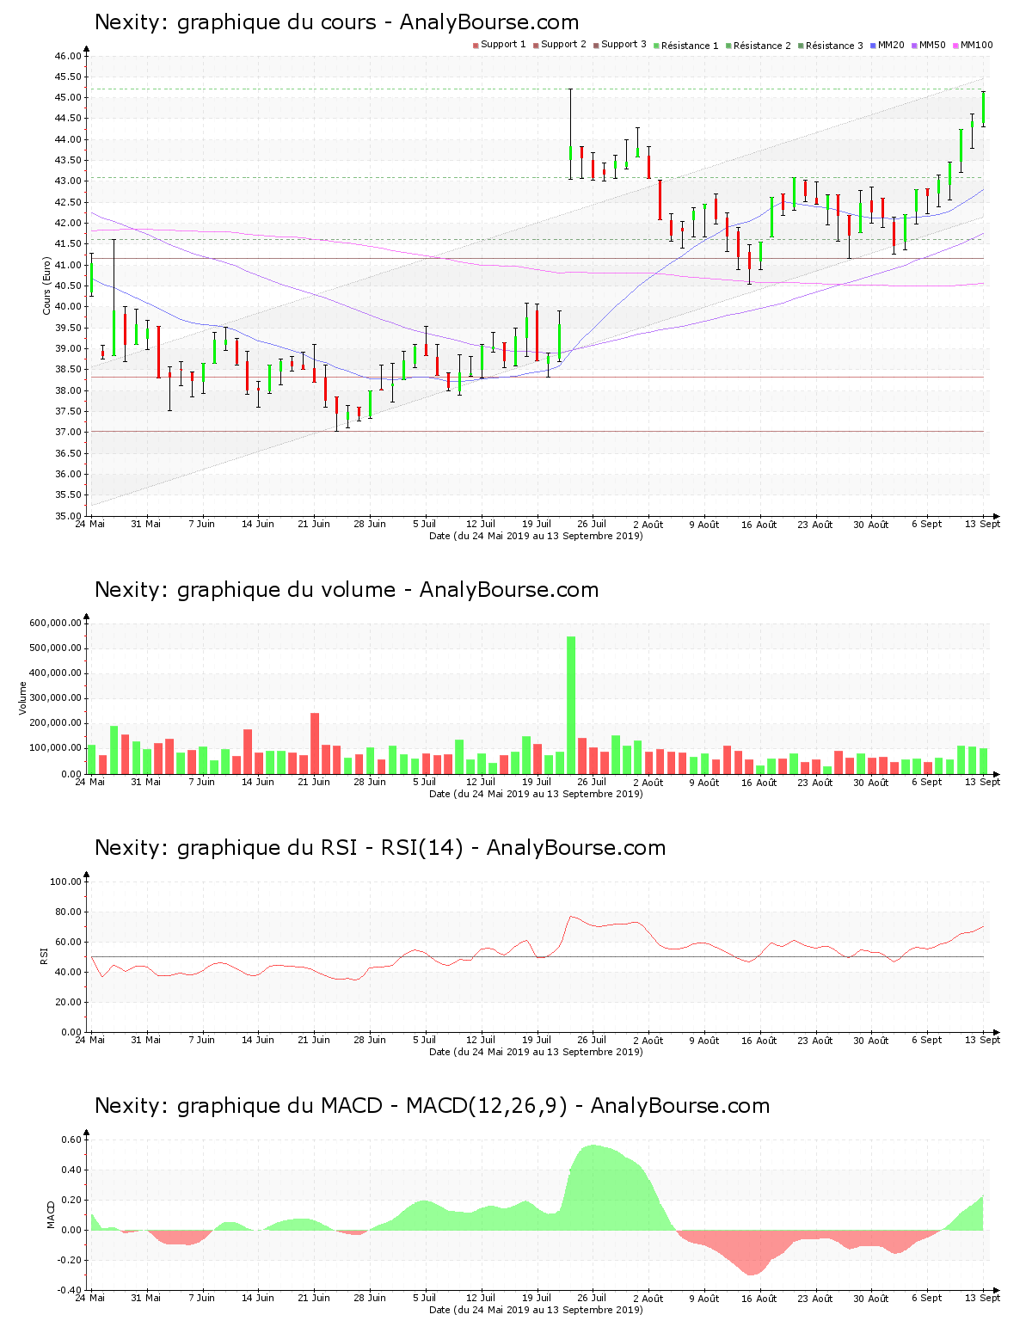Click the 600,000.00 label on volume axis
Image resolution: width=1032 pixels, height=1333 pixels.
click(x=55, y=623)
